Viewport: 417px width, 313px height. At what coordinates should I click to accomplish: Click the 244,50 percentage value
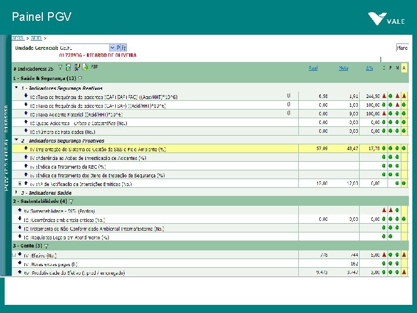[373, 96]
